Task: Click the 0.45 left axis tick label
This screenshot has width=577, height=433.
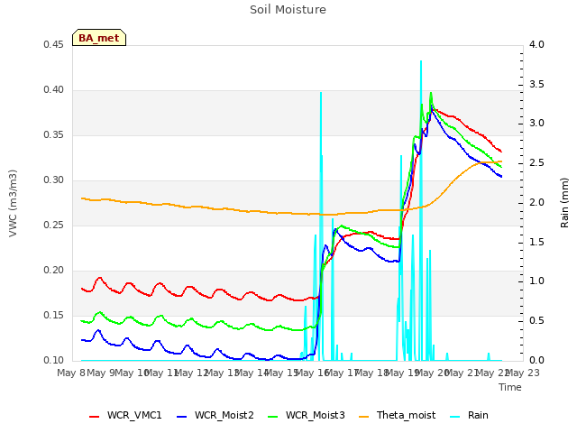Action: (x=53, y=44)
